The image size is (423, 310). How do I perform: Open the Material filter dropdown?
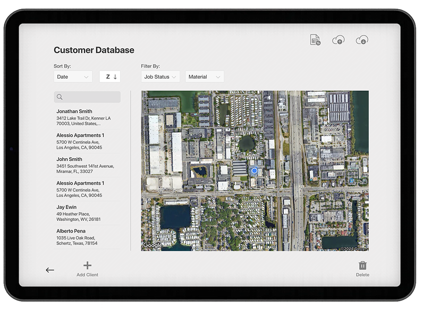pyautogui.click(x=204, y=76)
